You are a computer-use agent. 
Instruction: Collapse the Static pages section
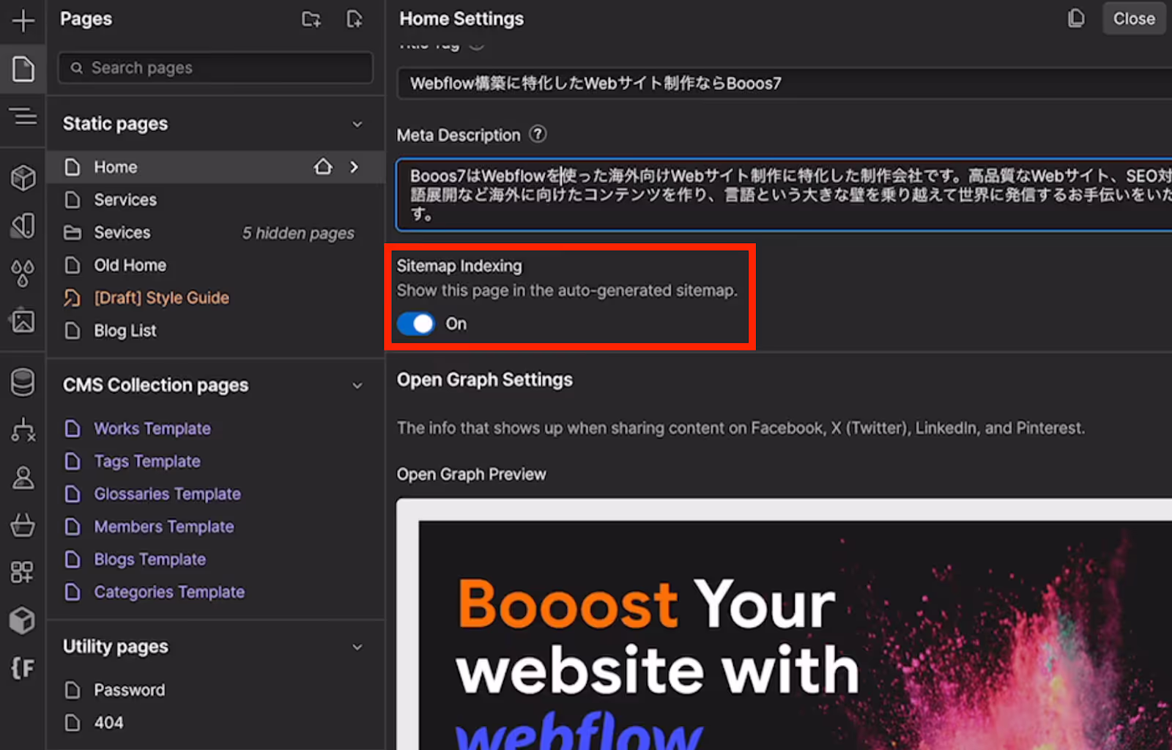357,124
